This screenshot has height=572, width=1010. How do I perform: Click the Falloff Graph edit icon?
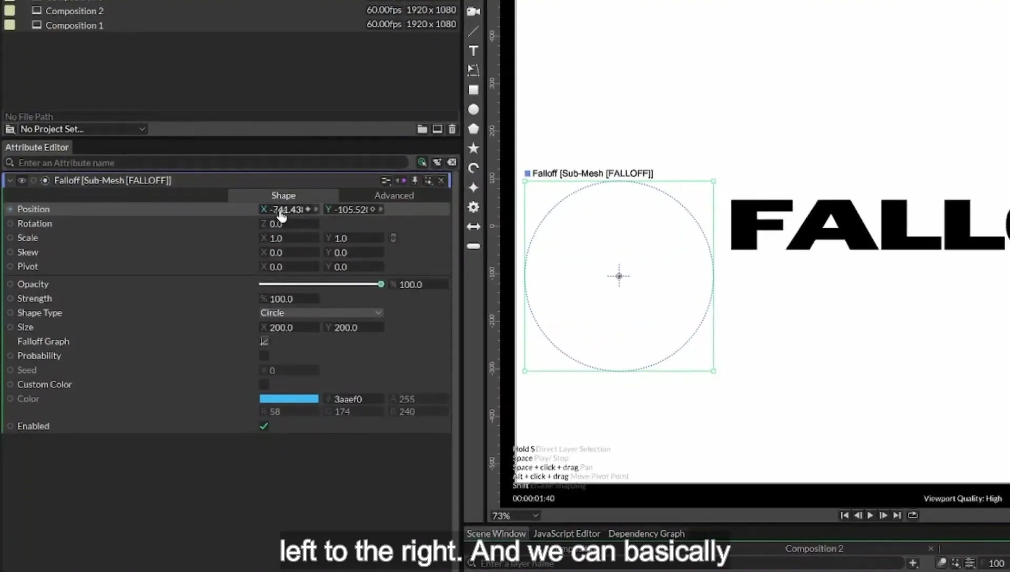coord(264,341)
